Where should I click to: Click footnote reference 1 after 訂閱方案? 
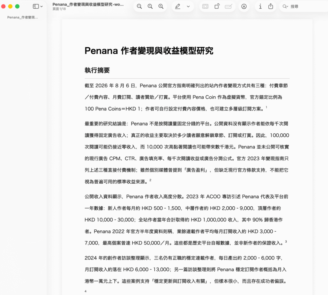[266, 107]
